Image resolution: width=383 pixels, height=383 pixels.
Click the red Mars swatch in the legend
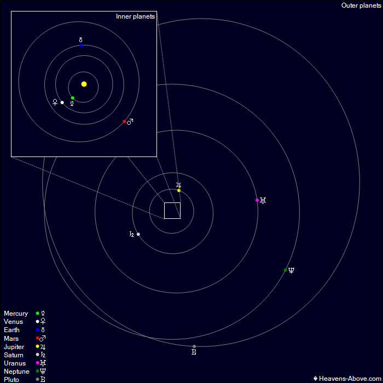click(37, 338)
